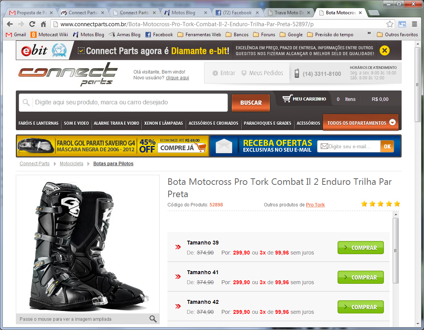This screenshot has width=424, height=330.
Task: Show hidden bookmarks with the chevron
Action: coord(369,33)
